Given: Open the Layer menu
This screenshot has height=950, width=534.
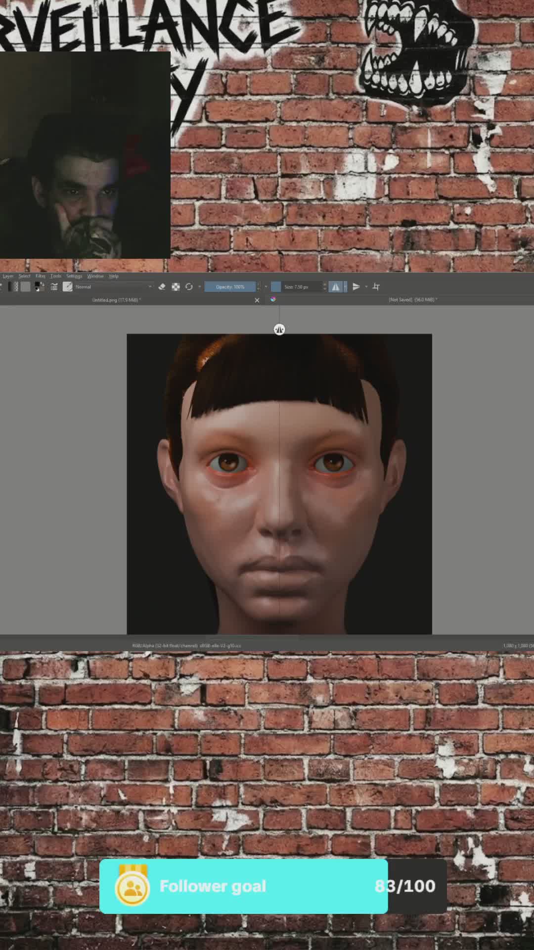Looking at the screenshot, I should coord(8,276).
